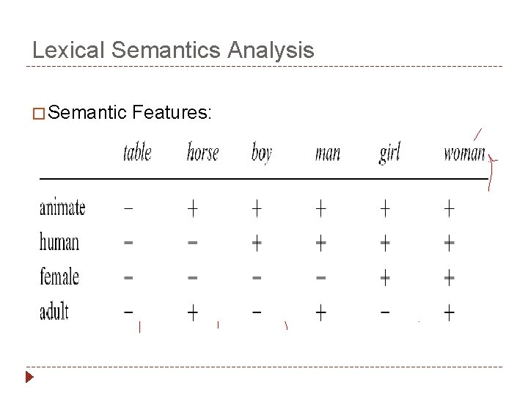Click the plus sign for woman female
Viewport: 528px width, 396px height.
coord(449,278)
